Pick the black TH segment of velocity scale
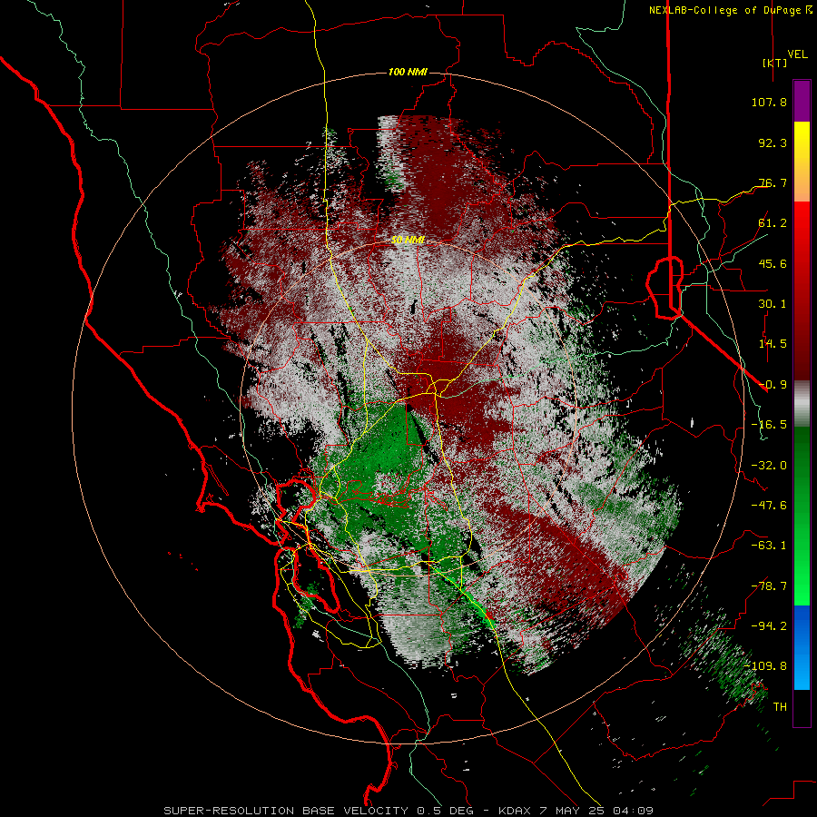Screen dimensions: 817x817 coord(802,708)
